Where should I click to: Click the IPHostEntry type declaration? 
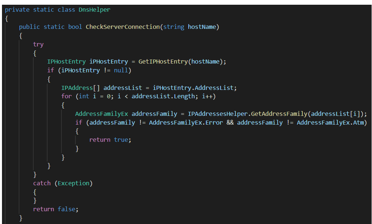pyautogui.click(x=66, y=62)
